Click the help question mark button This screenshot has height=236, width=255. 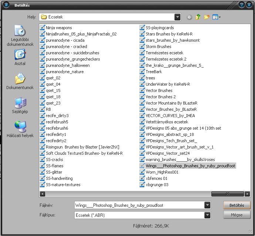tap(242, 5)
